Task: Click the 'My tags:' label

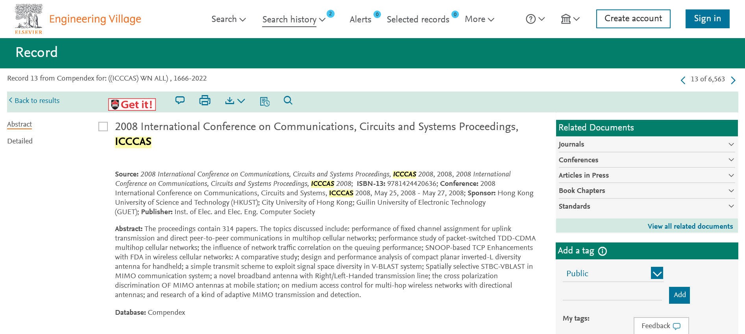Action: coord(576,318)
